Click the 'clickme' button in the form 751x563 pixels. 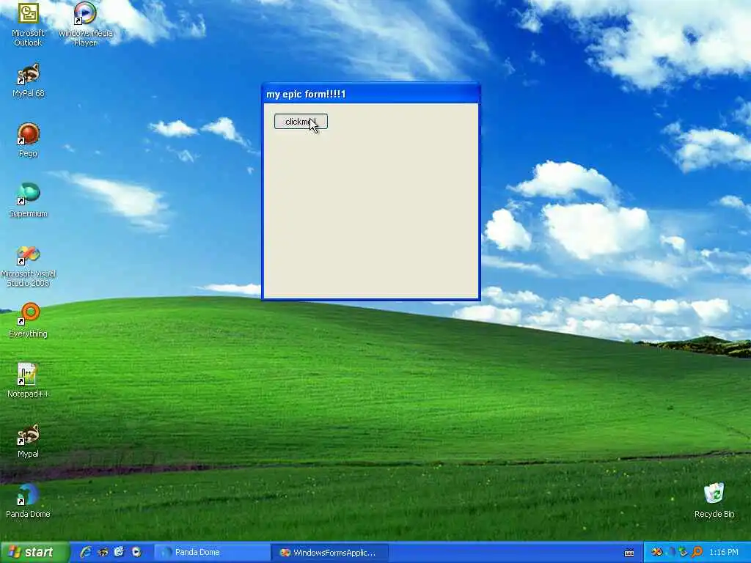301,122
